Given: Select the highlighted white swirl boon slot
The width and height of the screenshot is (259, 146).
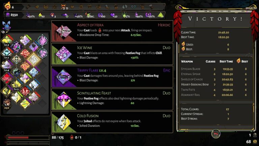Looking at the screenshot, I should pyautogui.click(x=34, y=59).
